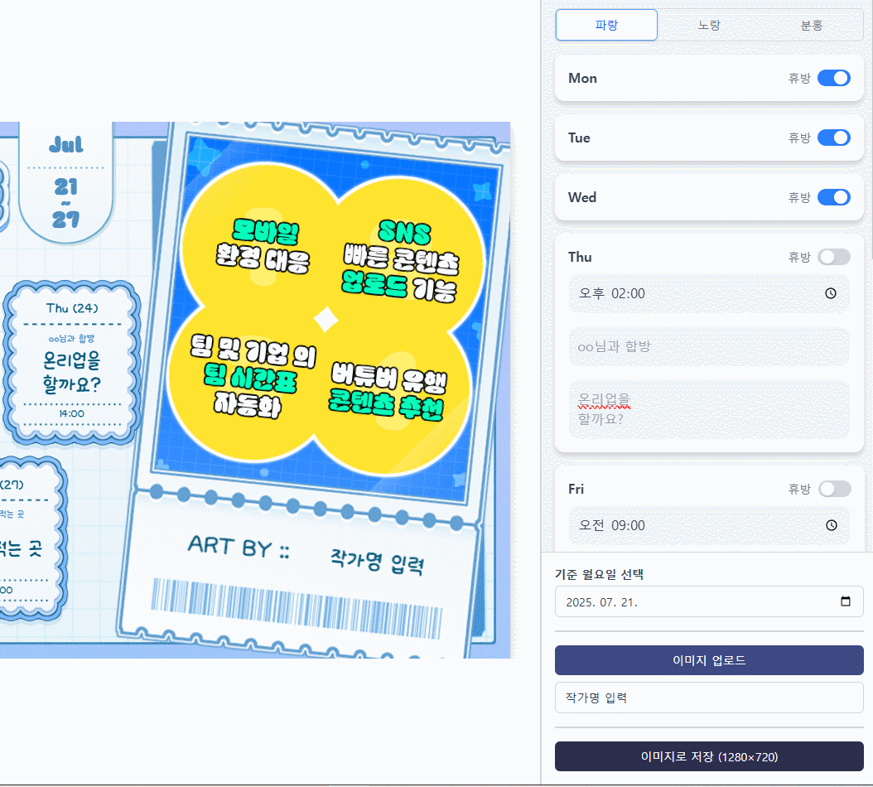
Task: Toggle off the Mon 휴방 switch
Action: pos(833,78)
